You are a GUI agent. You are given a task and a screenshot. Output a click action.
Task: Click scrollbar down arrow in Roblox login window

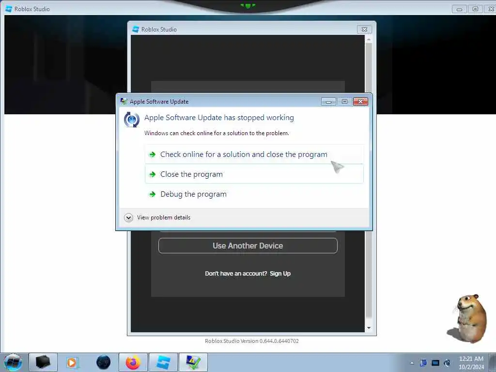point(369,328)
